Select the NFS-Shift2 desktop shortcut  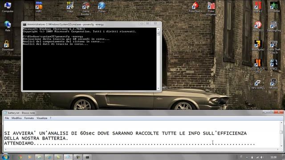258,84
